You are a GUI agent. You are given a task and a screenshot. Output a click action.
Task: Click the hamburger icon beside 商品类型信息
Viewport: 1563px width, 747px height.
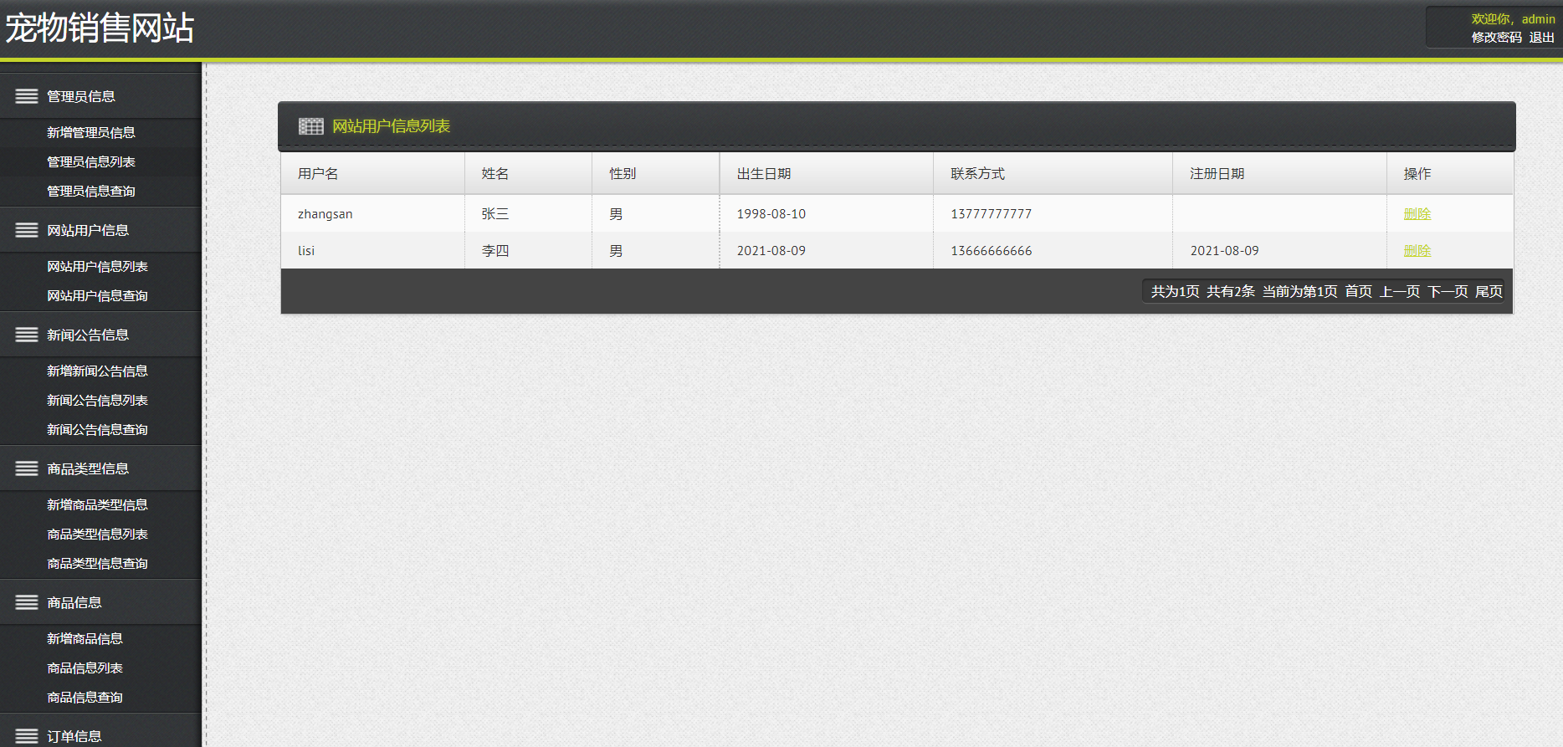point(27,468)
